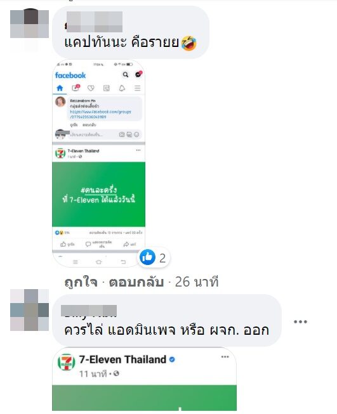The width and height of the screenshot is (337, 414).
Task: Click the 11 นาที post timestamp
Action: coord(93,374)
